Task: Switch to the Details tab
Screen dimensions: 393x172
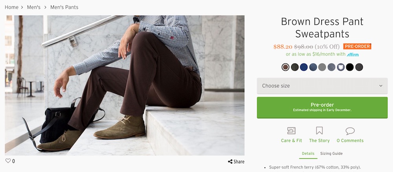Action: click(x=308, y=154)
